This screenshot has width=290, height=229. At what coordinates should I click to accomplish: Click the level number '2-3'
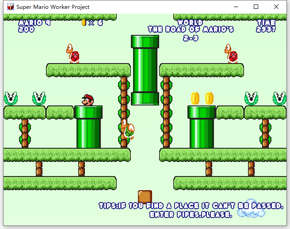tap(191, 38)
